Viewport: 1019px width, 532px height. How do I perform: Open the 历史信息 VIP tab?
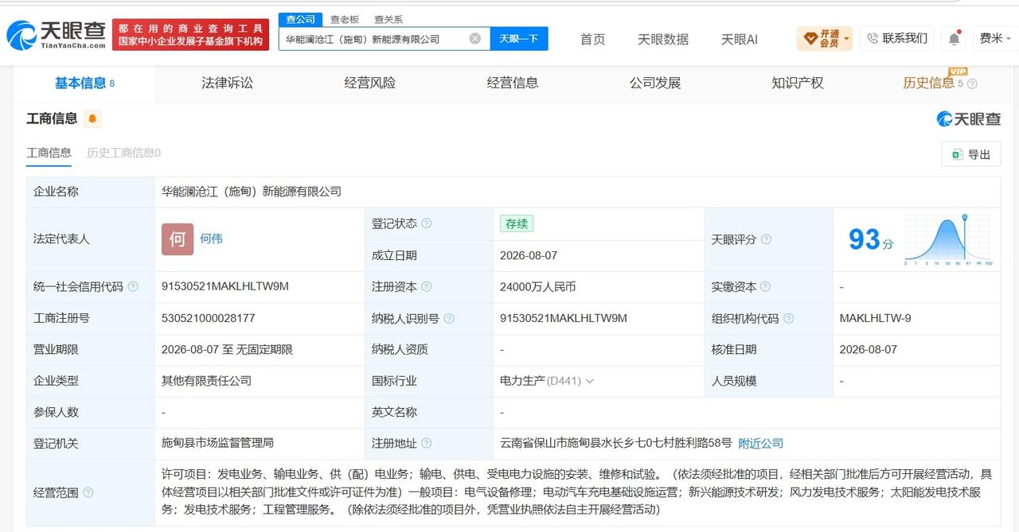coord(928,83)
